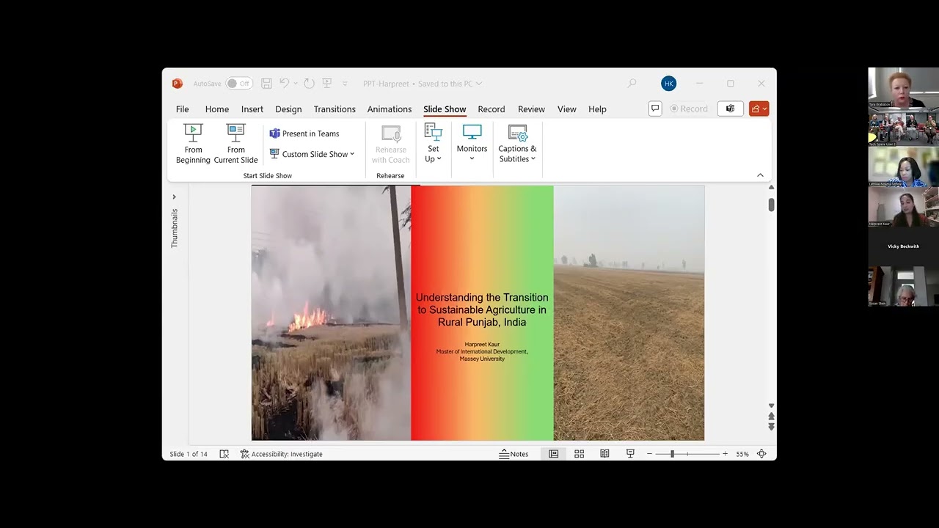Go to previous slide double-arrow button
Image resolution: width=939 pixels, height=528 pixels.
(x=771, y=417)
